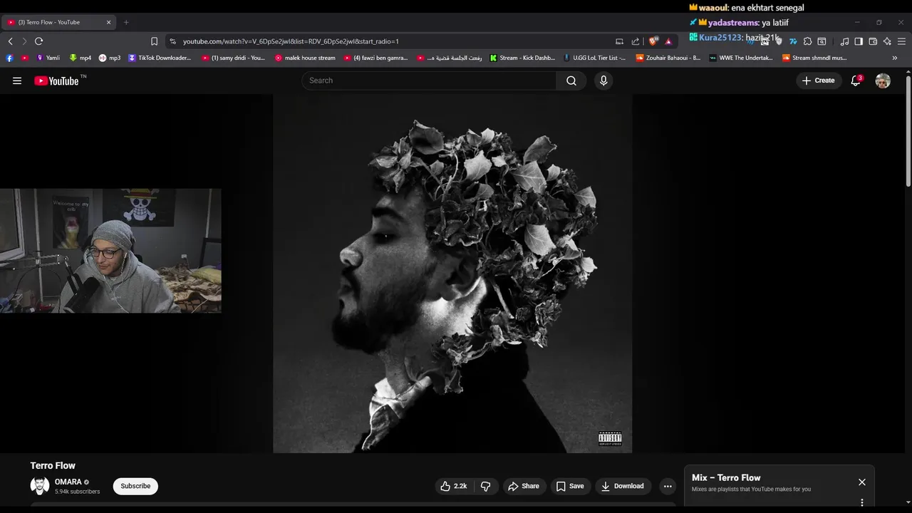Viewport: 912px width, 513px height.
Task: Open the samy dridi YouTube bookmark
Action: point(233,58)
